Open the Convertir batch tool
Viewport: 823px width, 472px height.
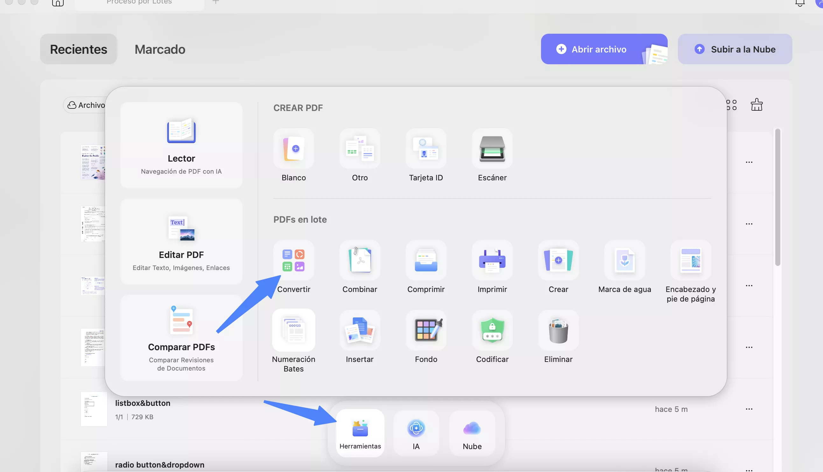tap(293, 261)
